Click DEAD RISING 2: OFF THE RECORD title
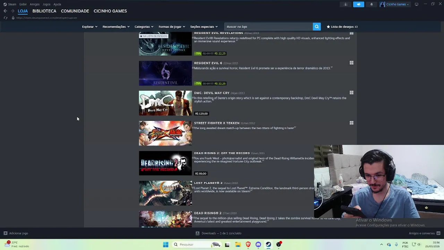 [222, 153]
